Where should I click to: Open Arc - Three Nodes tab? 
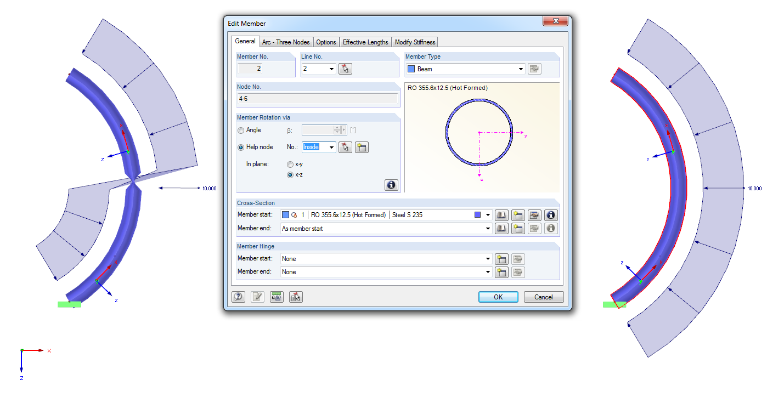286,42
